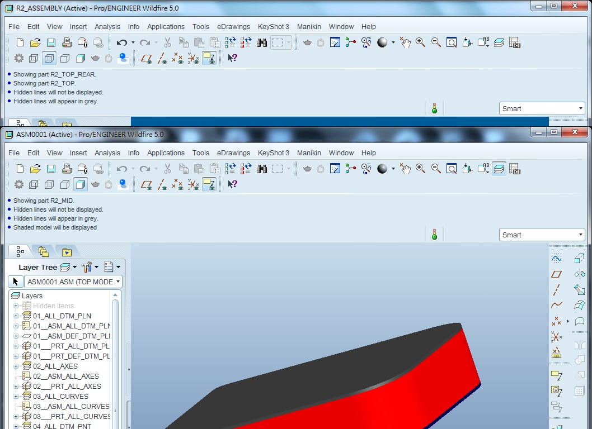Screen dimensions: 592x429
Task: Click gear settings icon in ASM0001 toolbar
Action: [x=19, y=184]
